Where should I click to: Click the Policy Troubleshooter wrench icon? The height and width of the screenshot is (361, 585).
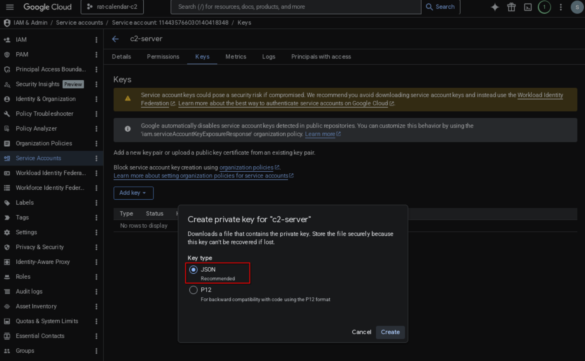click(x=7, y=114)
